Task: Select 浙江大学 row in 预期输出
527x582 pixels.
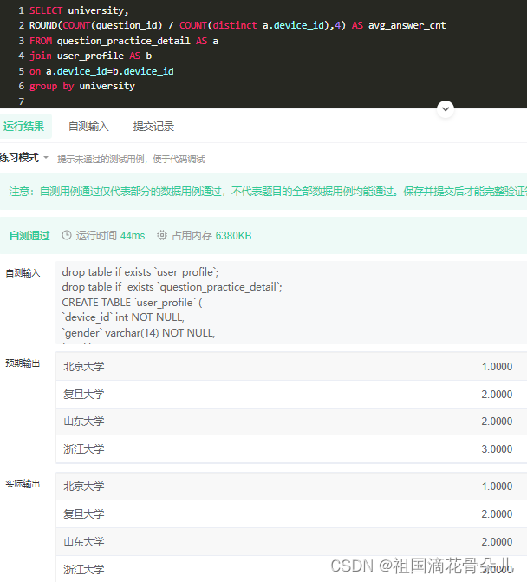Action: (291, 448)
